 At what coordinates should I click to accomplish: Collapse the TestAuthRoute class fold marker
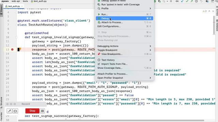(x=16, y=25)
